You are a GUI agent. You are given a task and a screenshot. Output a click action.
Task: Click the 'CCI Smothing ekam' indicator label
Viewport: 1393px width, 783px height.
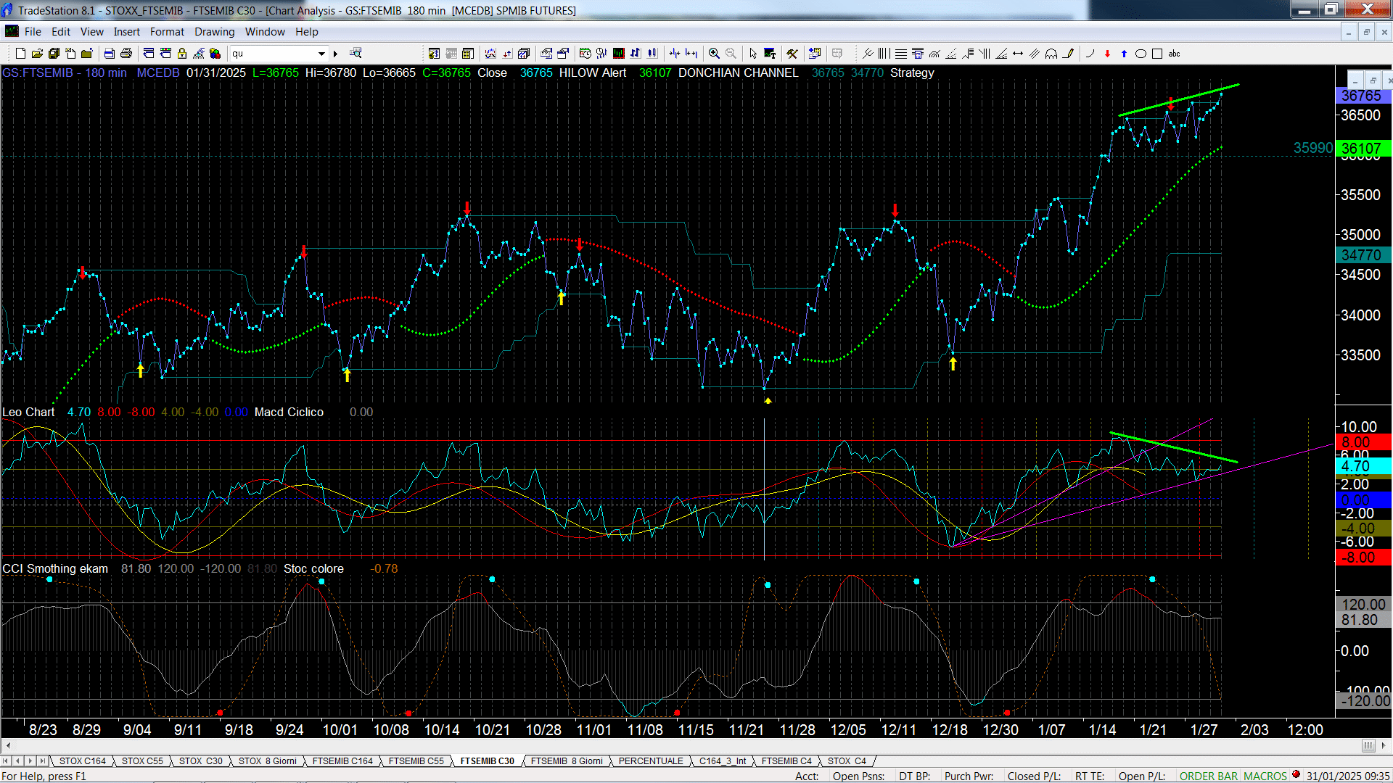55,568
